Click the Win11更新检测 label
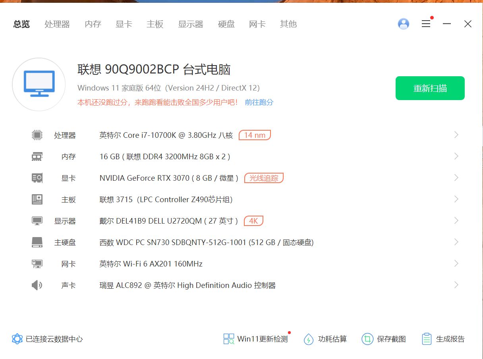The width and height of the screenshot is (483, 359). click(263, 339)
